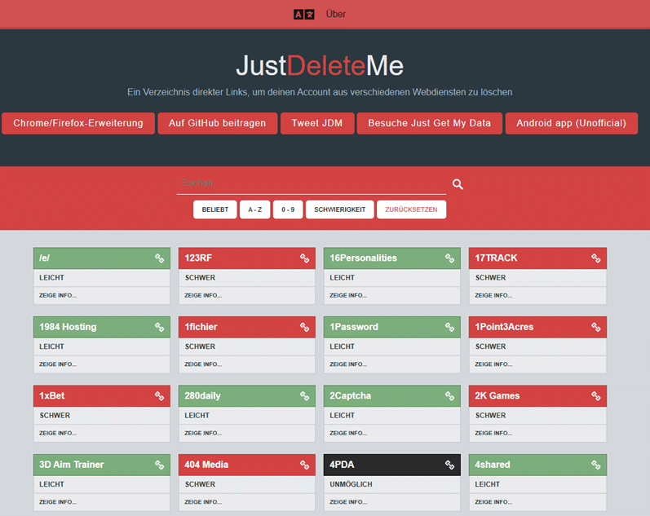
Task: Toggle the A - Z sort filter
Action: 254,209
